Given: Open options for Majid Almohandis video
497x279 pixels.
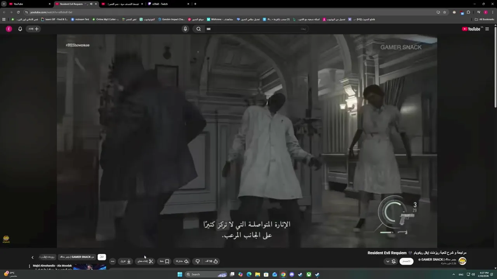Looking at the screenshot, I should (30, 266).
